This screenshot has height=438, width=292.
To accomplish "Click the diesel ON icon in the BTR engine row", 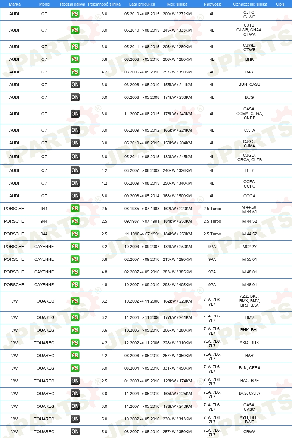I will (x=75, y=170).
